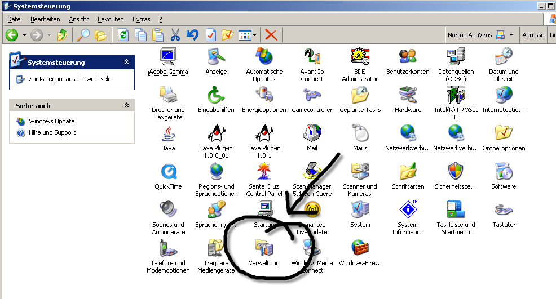
Task: Open the Back button history dropdown arrow
Action: (x=24, y=35)
